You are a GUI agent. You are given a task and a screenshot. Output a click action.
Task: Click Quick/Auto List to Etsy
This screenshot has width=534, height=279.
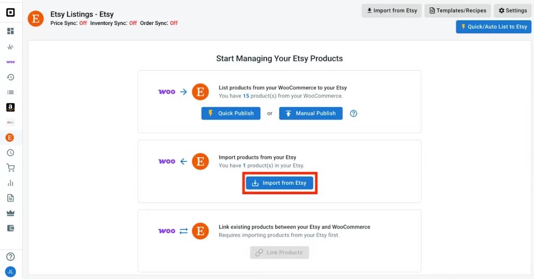pos(494,27)
